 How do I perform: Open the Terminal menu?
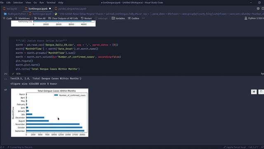[51, 2]
